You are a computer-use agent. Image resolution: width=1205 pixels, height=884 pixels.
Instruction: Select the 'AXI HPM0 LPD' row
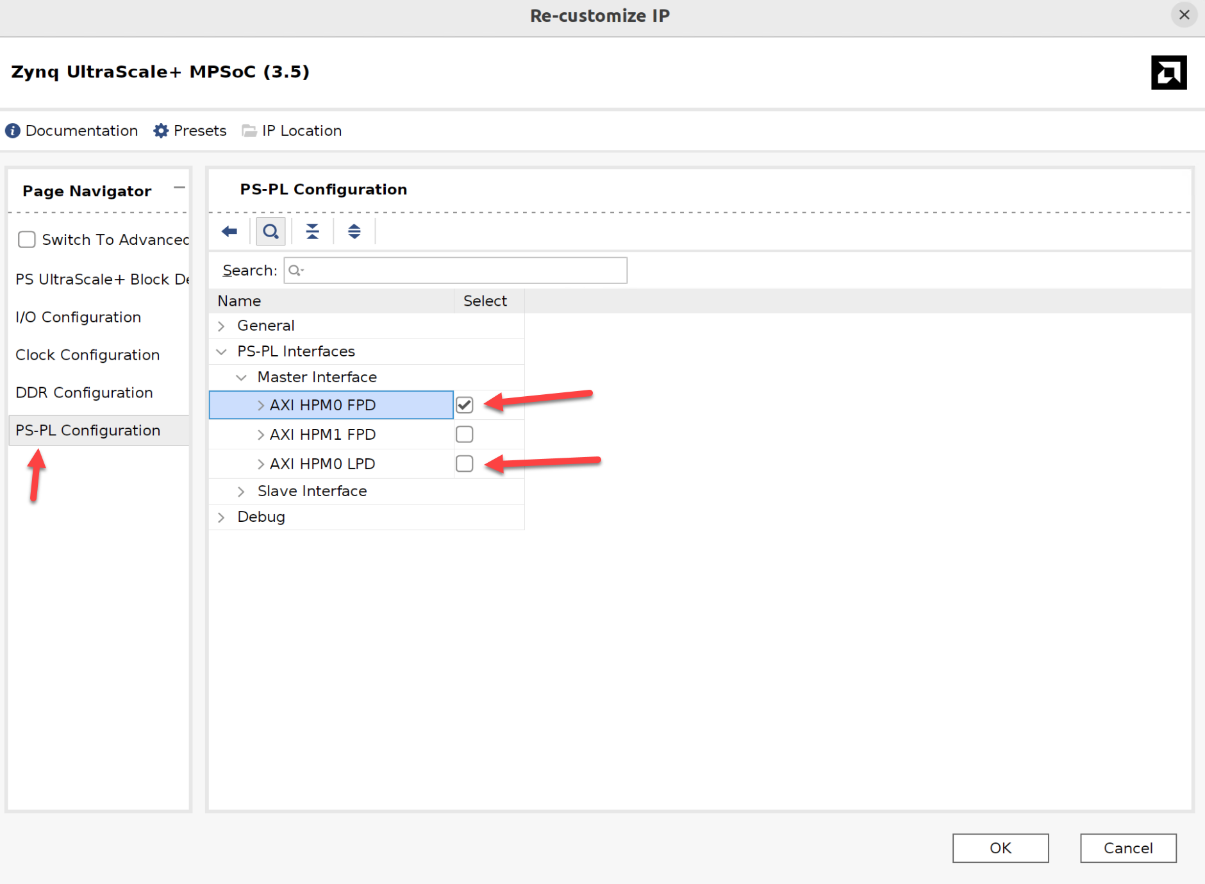point(331,463)
